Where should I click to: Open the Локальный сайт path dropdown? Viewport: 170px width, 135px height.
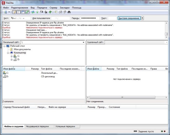83,43
